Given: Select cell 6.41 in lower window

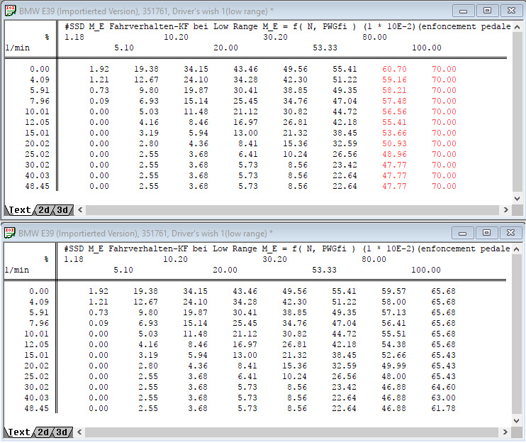Looking at the screenshot, I should (247, 376).
